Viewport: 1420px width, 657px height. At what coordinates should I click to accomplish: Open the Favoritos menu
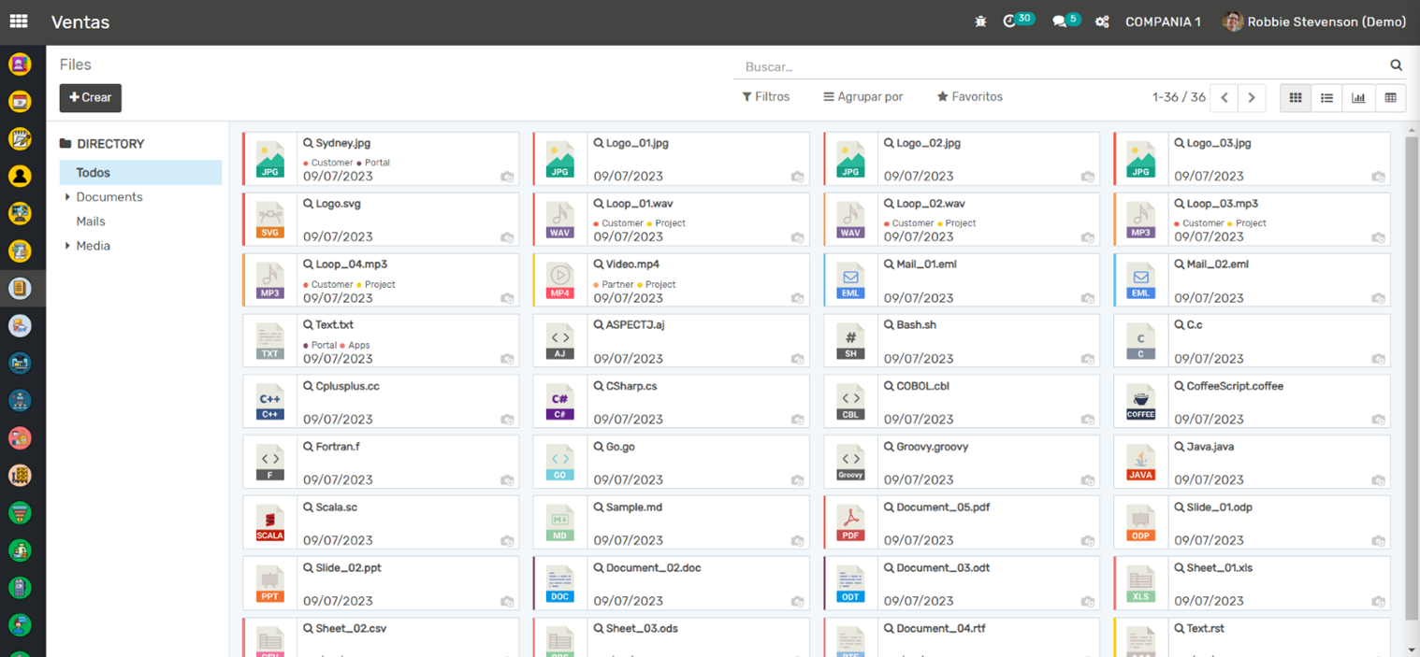pos(969,97)
